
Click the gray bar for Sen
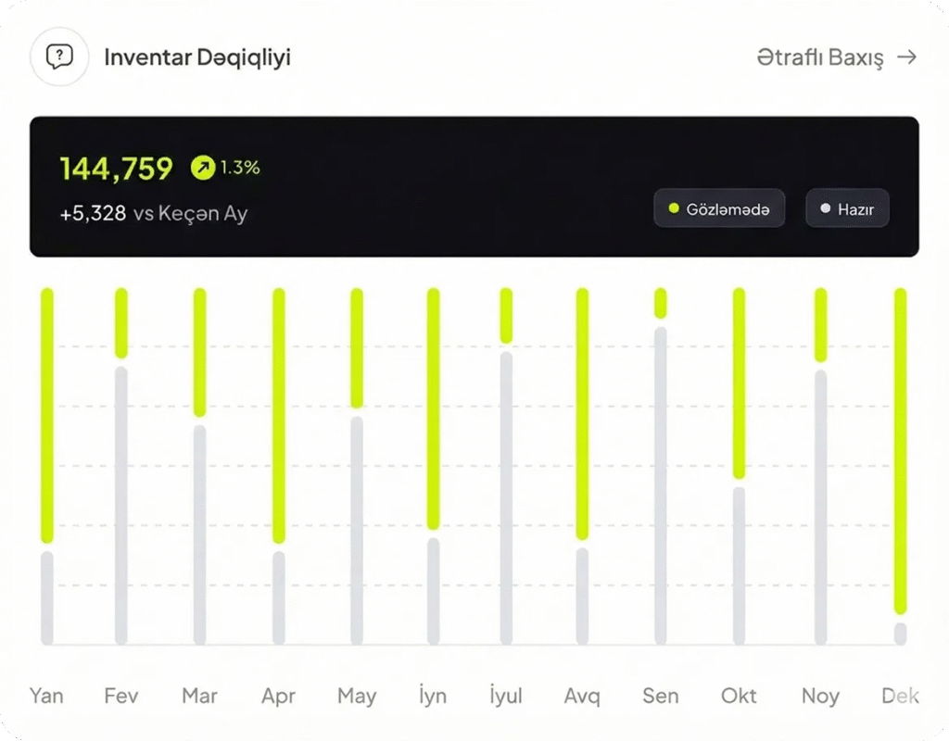pyautogui.click(x=660, y=482)
